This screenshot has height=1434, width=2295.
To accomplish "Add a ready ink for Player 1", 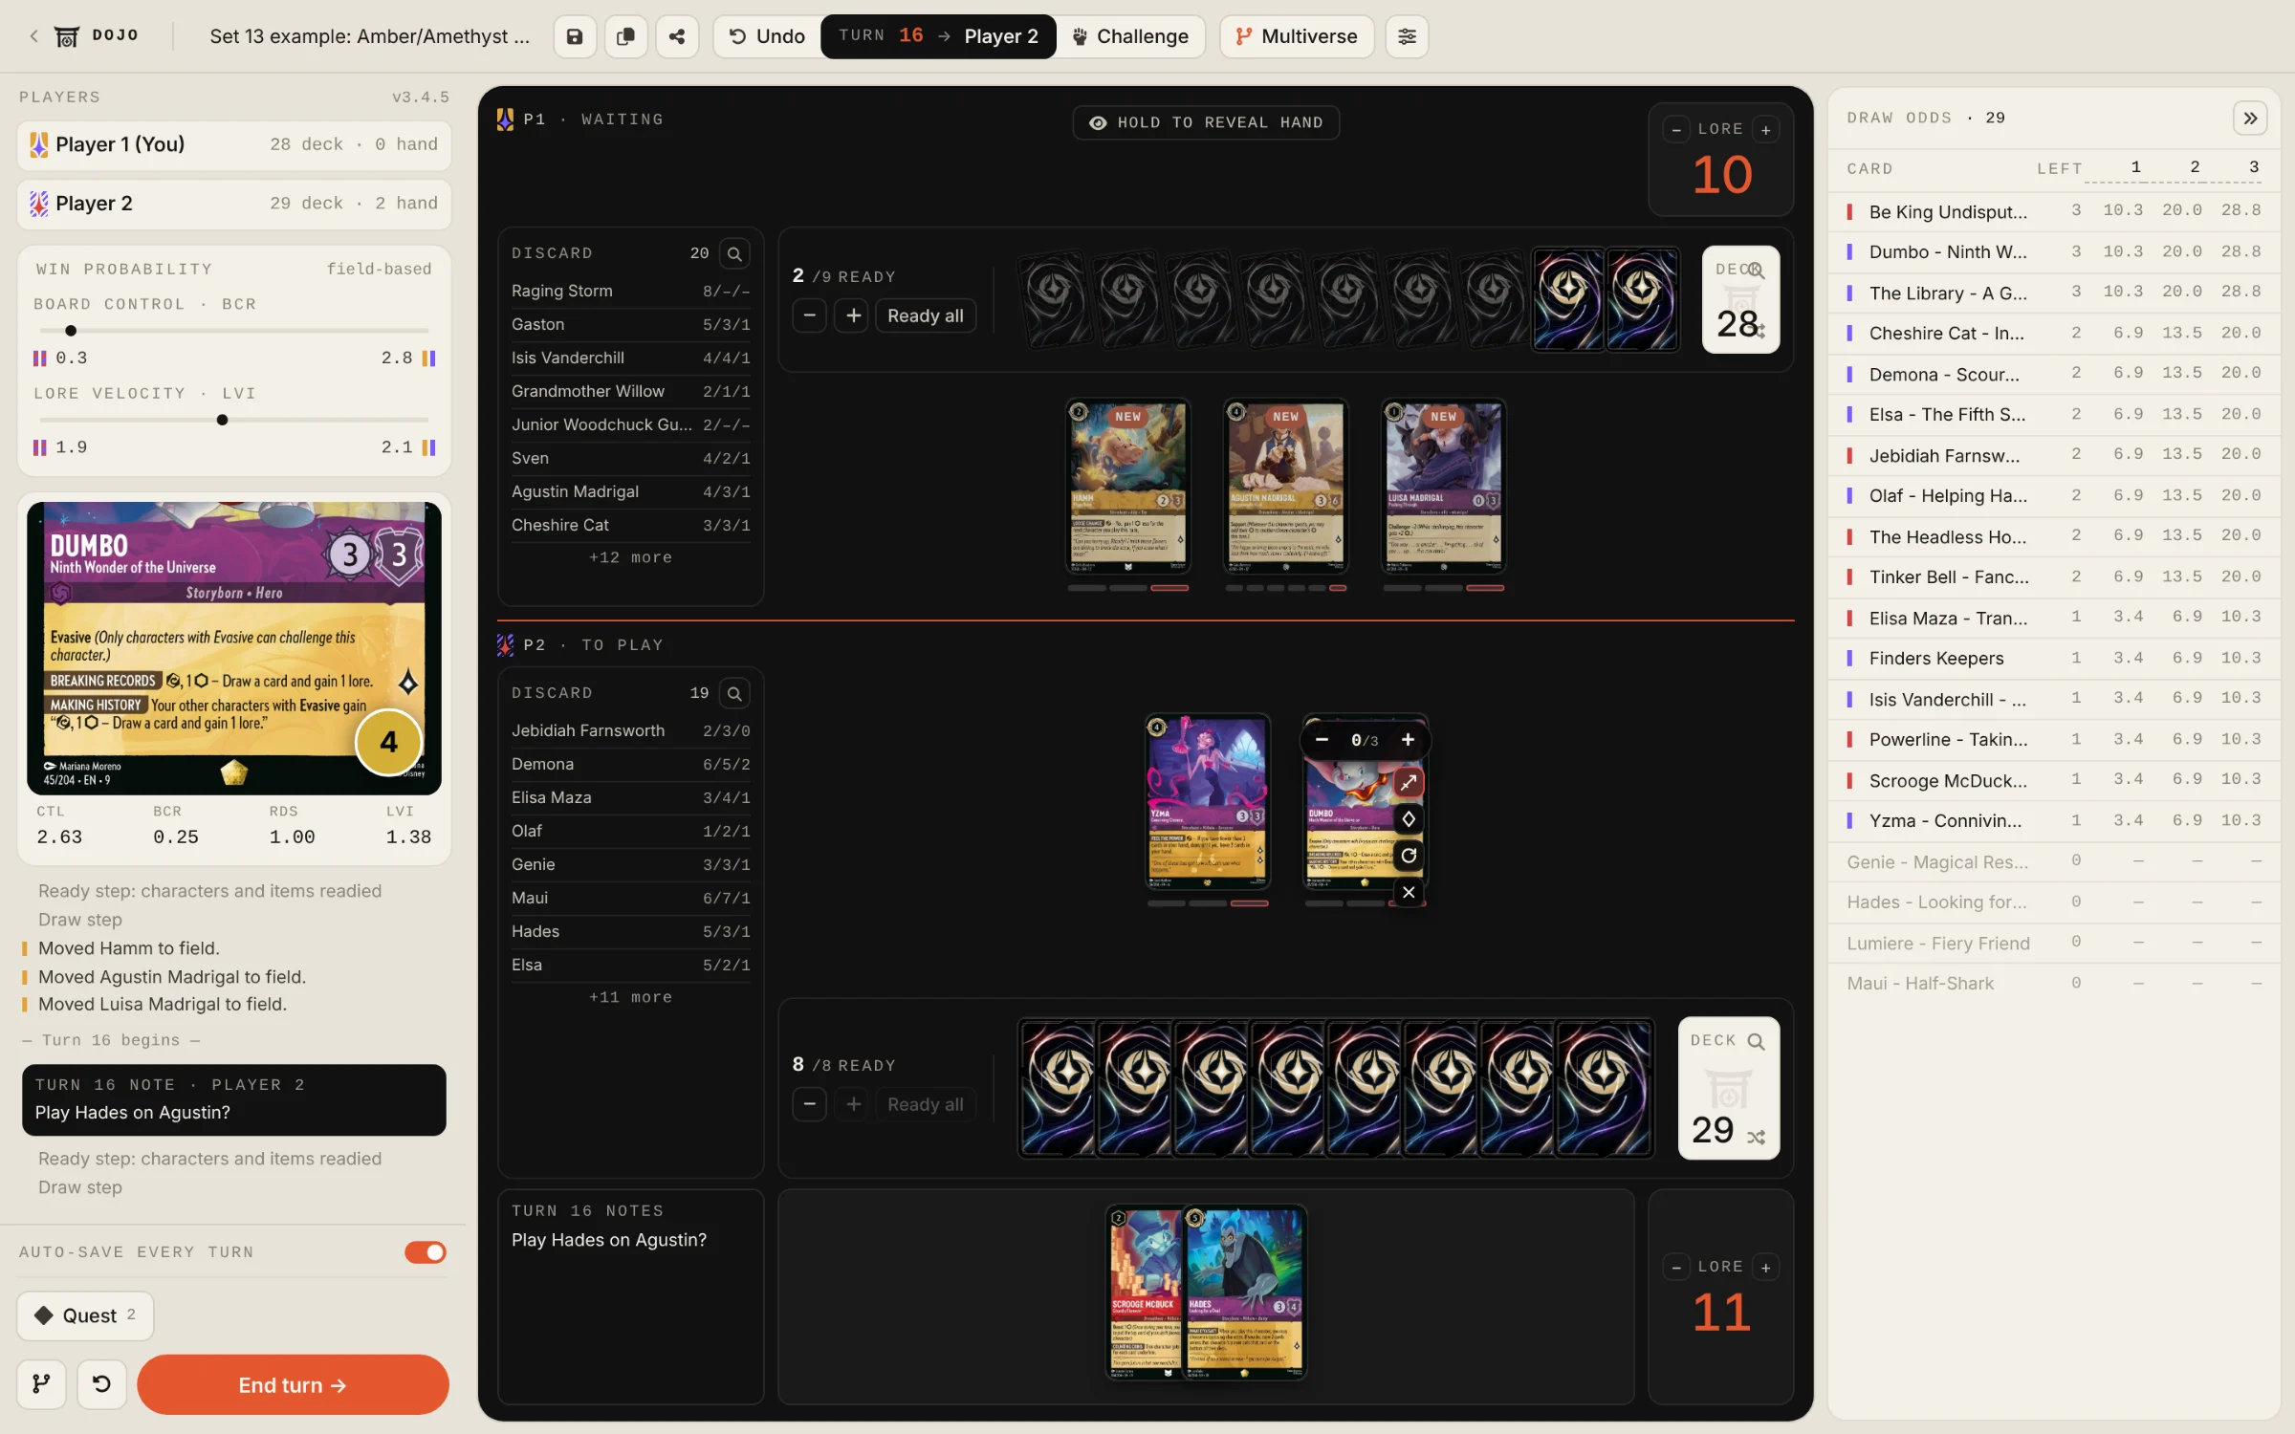I will point(853,315).
